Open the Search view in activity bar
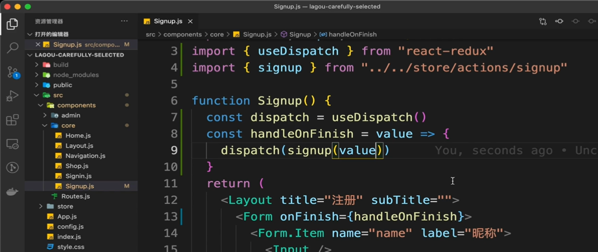598x252 pixels. 12,48
